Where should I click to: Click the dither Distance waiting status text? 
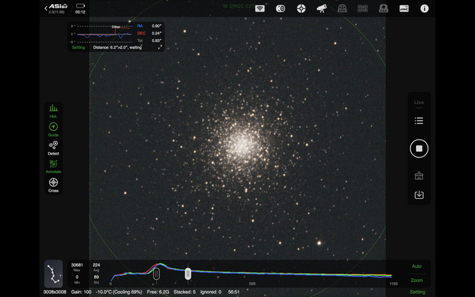pyautogui.click(x=117, y=47)
